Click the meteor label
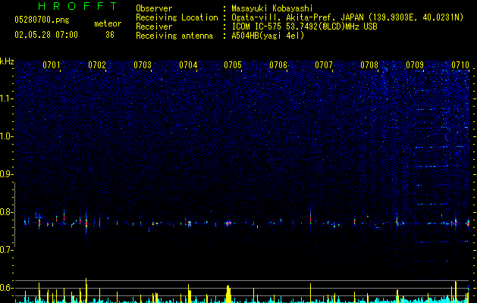This screenshot has height=303, width=477. (108, 23)
